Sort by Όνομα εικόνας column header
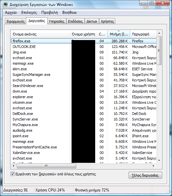The height and width of the screenshot is (196, 172). (40, 34)
